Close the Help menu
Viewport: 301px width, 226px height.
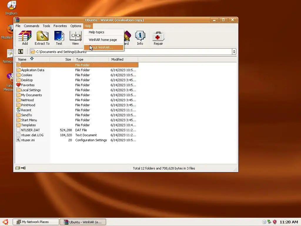pyautogui.click(x=88, y=26)
